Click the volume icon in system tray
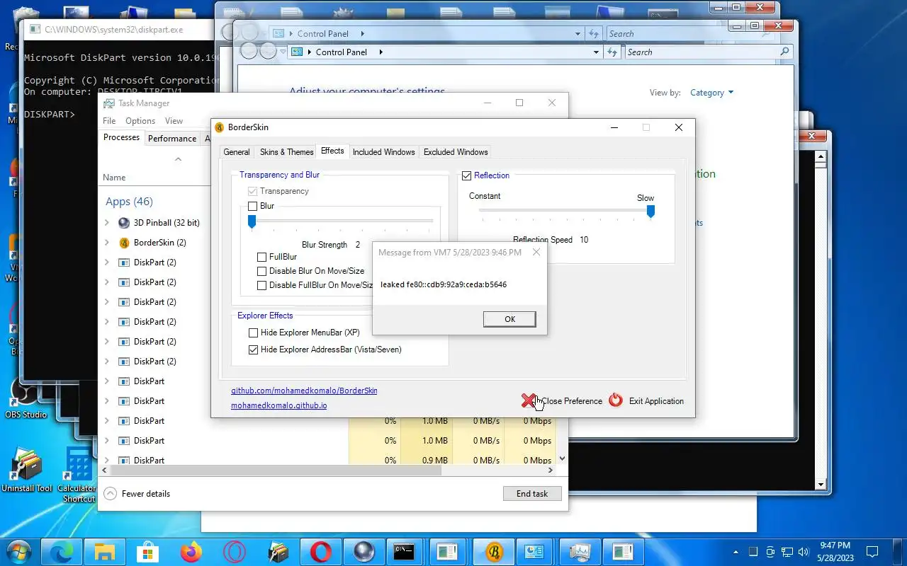This screenshot has height=566, width=907. [x=804, y=552]
